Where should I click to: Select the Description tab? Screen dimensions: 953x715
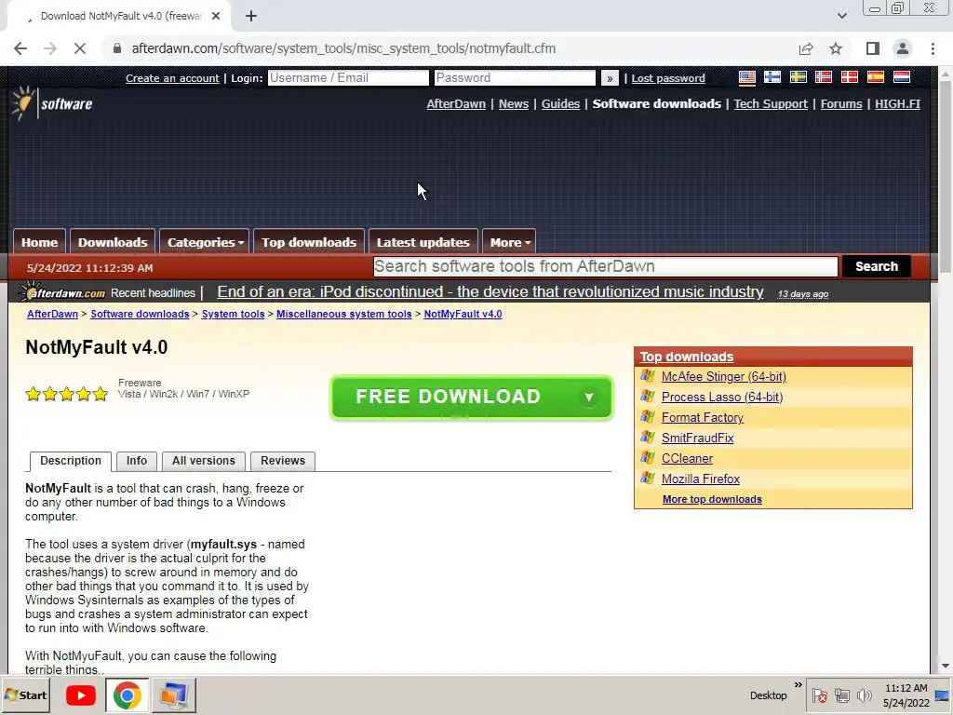[x=71, y=461]
